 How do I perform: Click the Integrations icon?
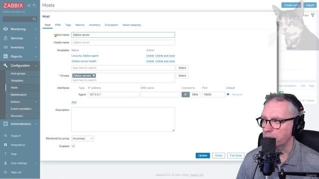[x=5, y=145]
